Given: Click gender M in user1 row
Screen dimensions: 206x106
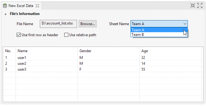Looking at the screenshot, I should point(81,58).
